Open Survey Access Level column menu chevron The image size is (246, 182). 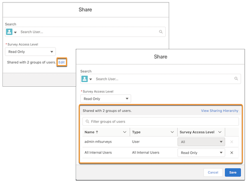click(220, 132)
